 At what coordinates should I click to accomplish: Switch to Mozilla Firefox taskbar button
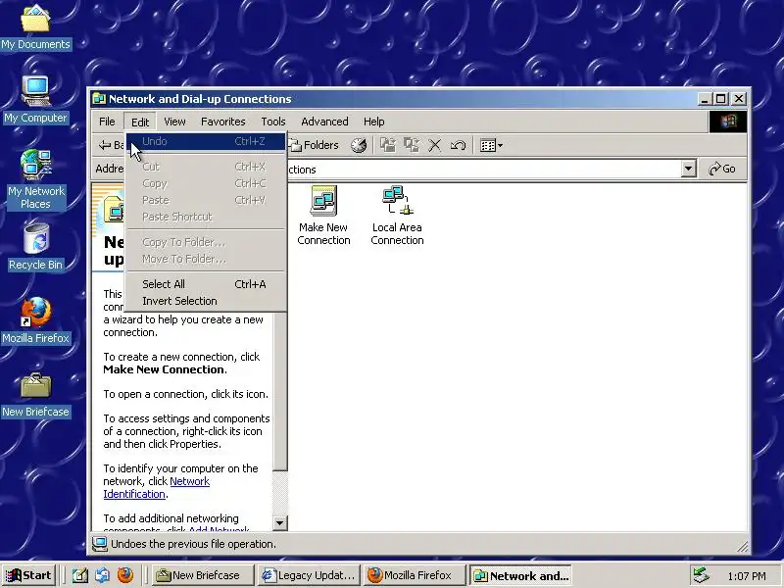coord(415,575)
